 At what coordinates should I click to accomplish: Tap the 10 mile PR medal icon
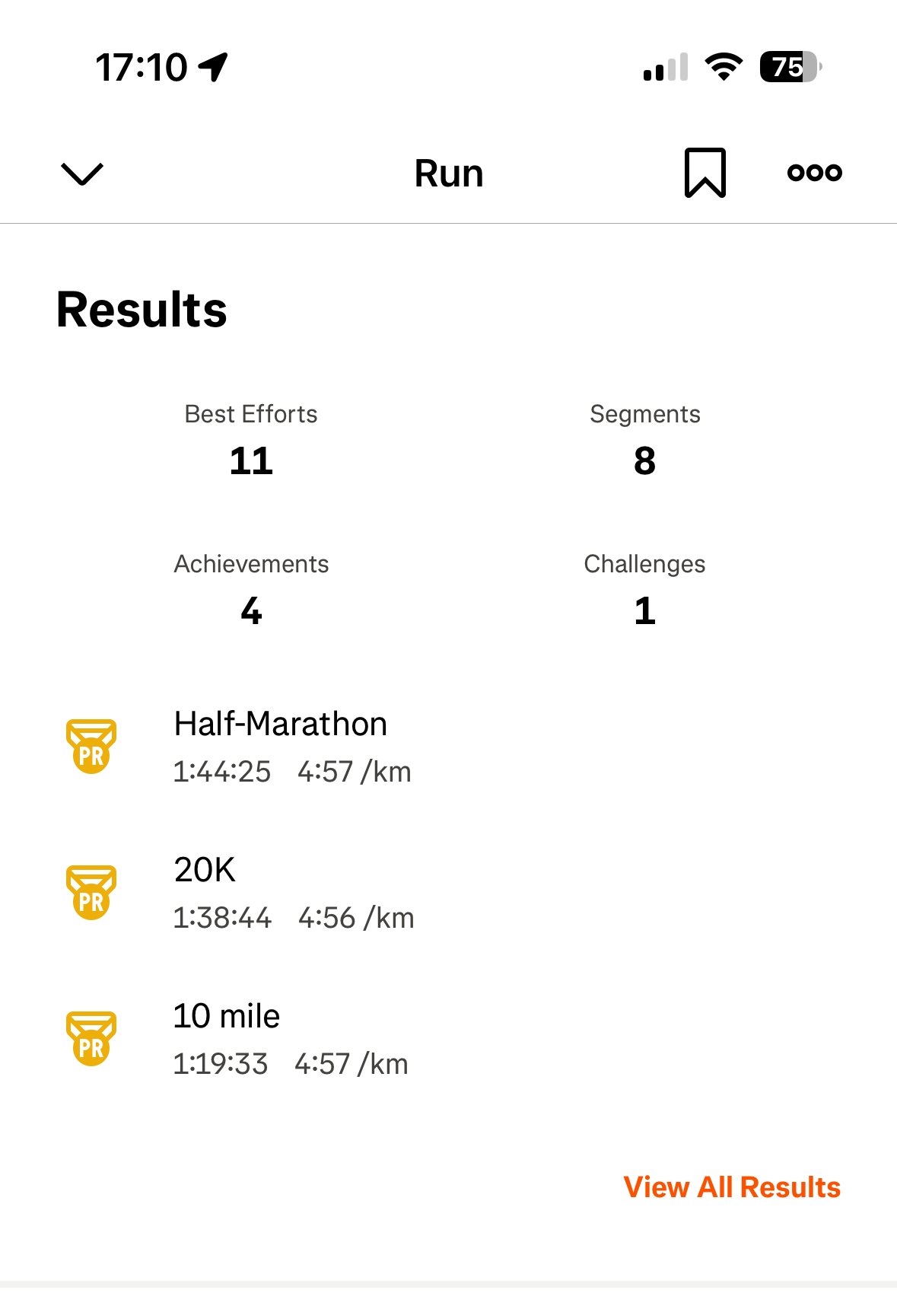point(91,1038)
